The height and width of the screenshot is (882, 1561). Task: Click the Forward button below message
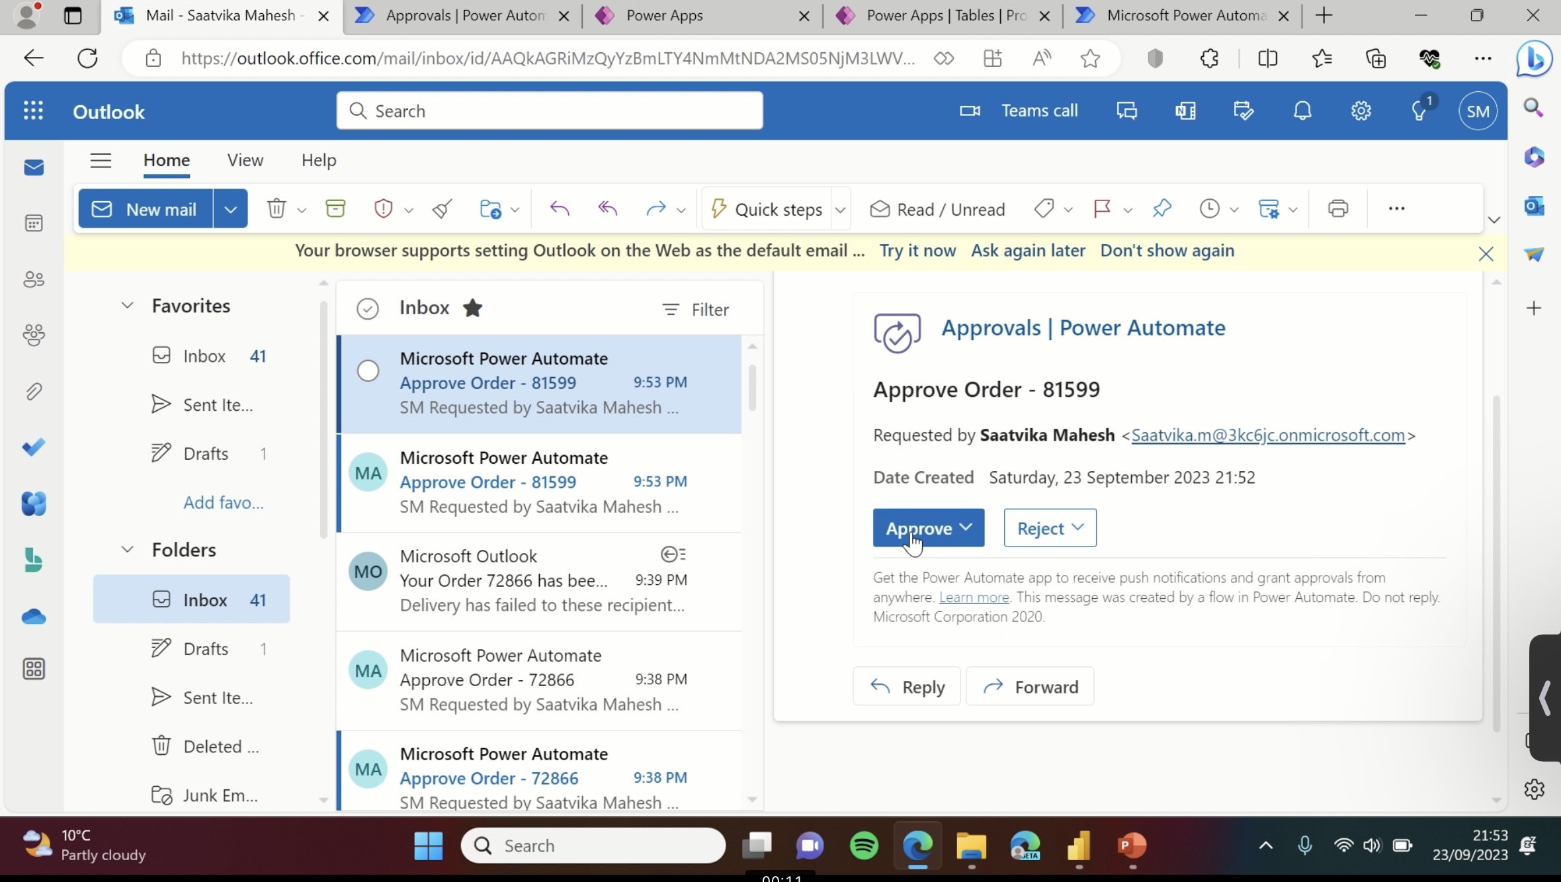click(1030, 687)
